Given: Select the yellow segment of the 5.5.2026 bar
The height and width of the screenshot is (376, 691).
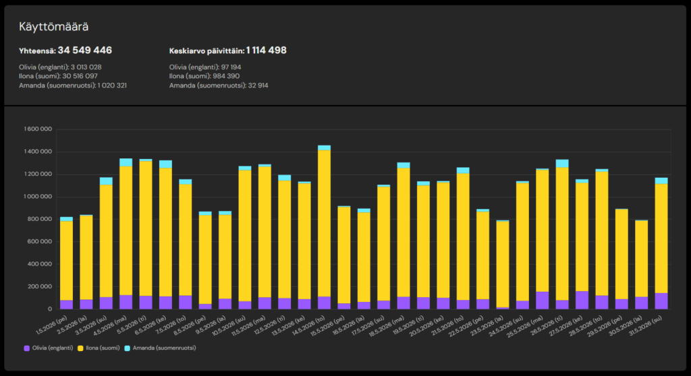Looking at the screenshot, I should click(146, 228).
